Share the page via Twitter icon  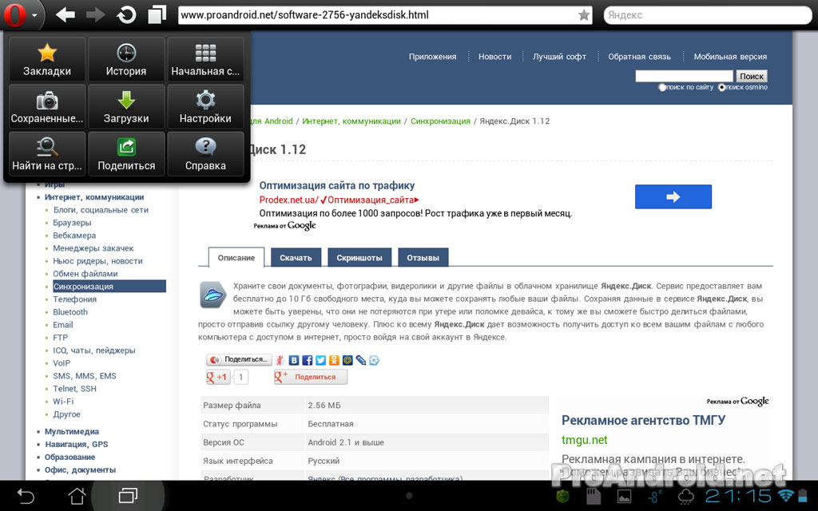pos(321,360)
